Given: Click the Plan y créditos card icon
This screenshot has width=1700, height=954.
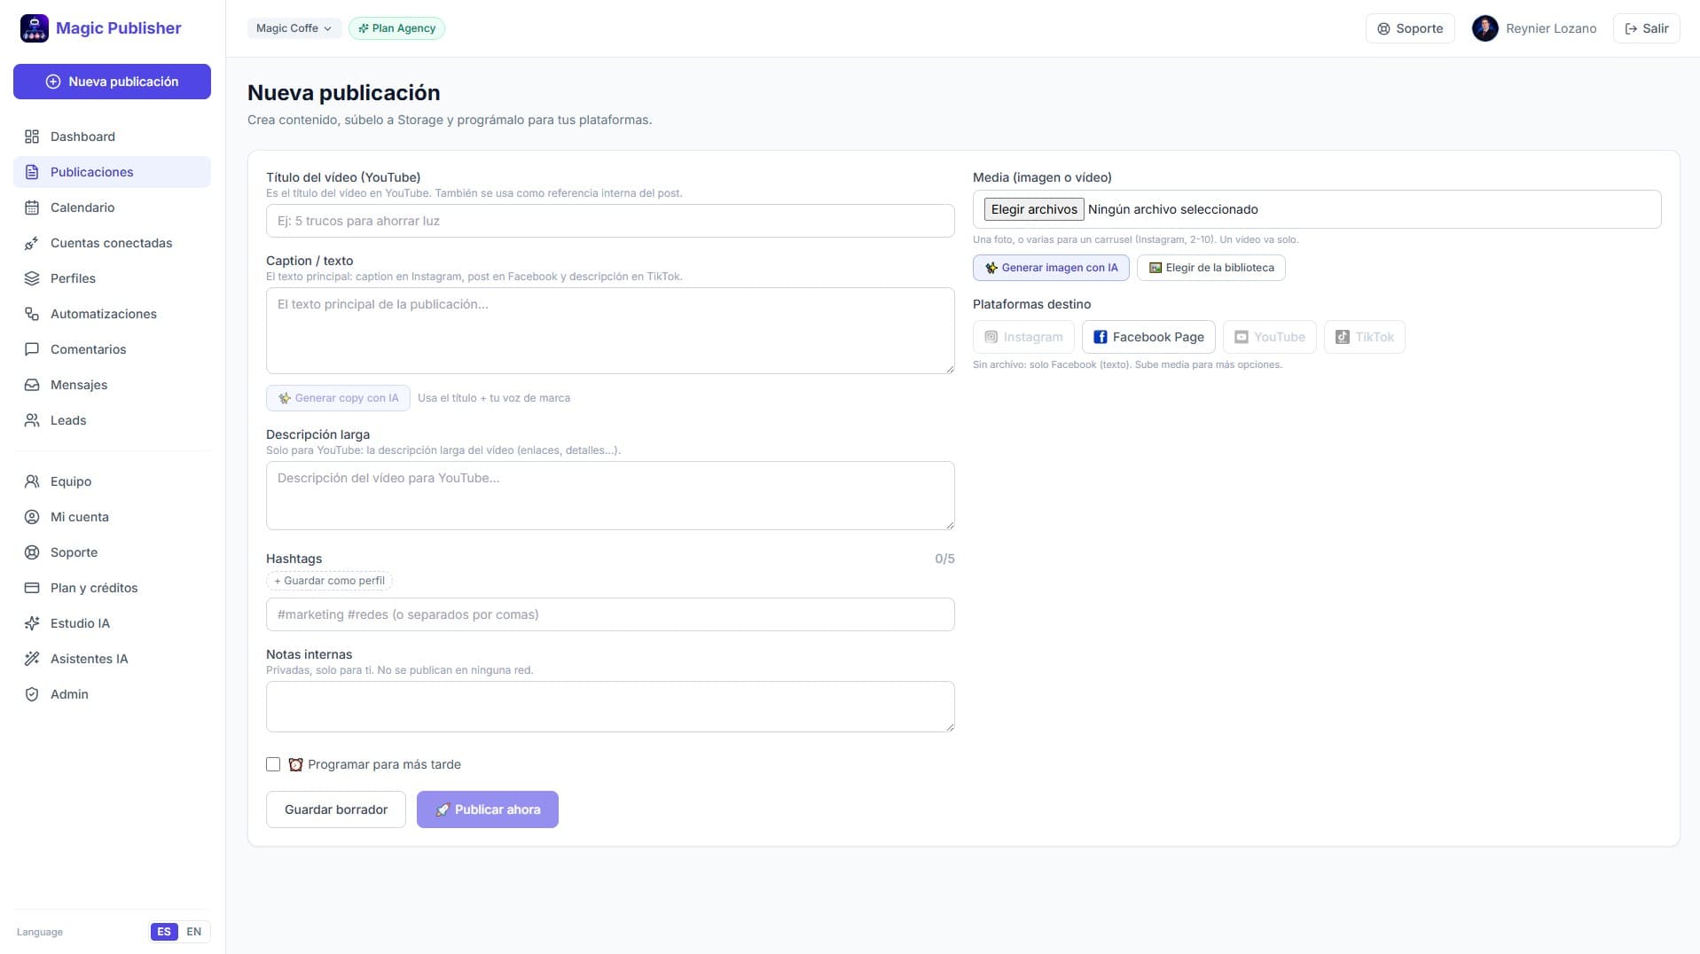Looking at the screenshot, I should click(32, 588).
